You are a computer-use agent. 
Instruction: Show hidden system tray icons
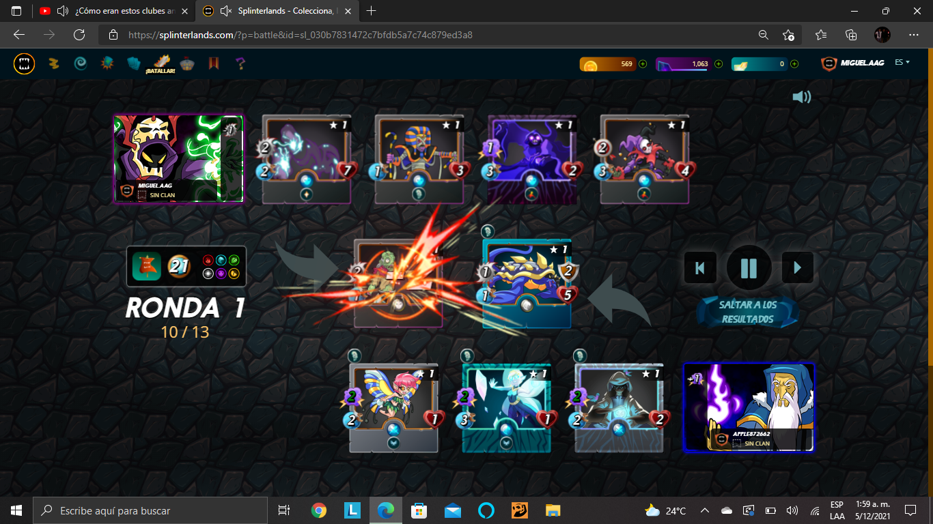point(705,510)
